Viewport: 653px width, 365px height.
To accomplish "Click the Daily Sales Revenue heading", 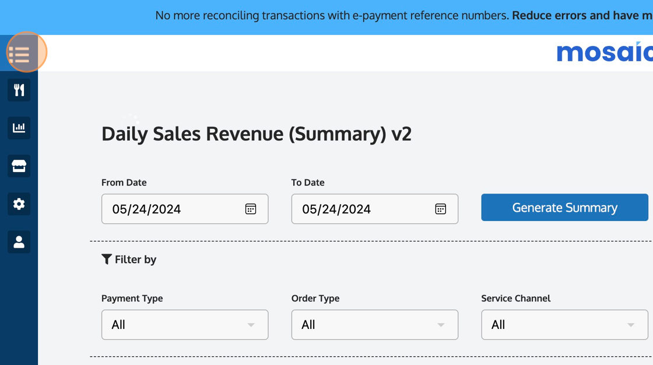I will pos(257,134).
